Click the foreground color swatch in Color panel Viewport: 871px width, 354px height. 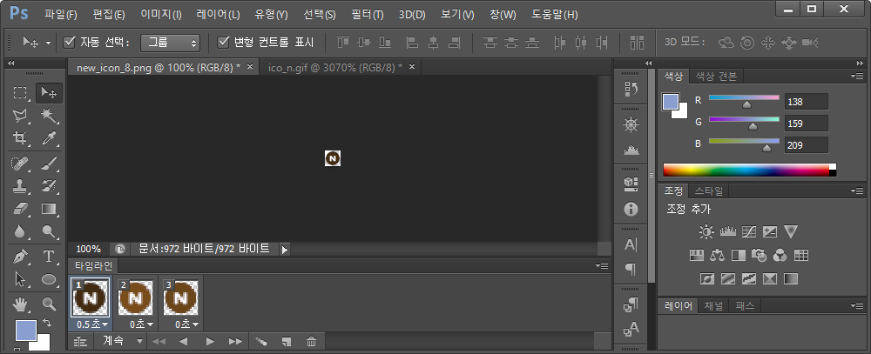[x=671, y=102]
